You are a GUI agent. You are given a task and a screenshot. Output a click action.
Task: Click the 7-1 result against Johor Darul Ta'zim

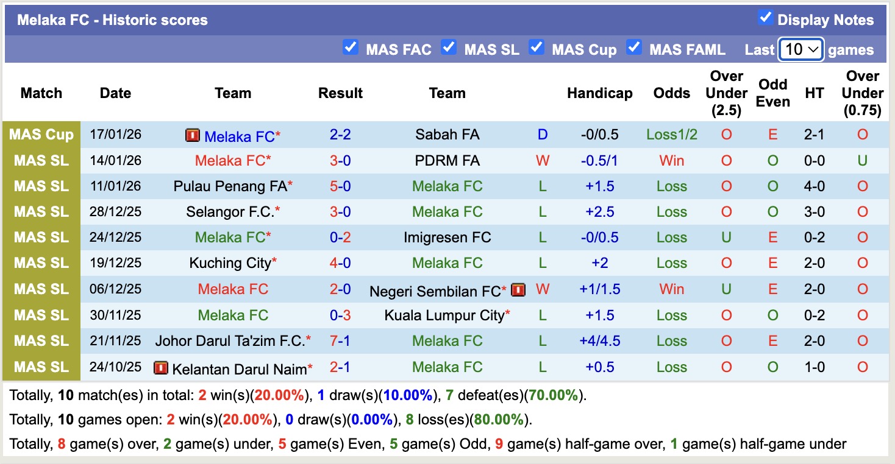[340, 341]
